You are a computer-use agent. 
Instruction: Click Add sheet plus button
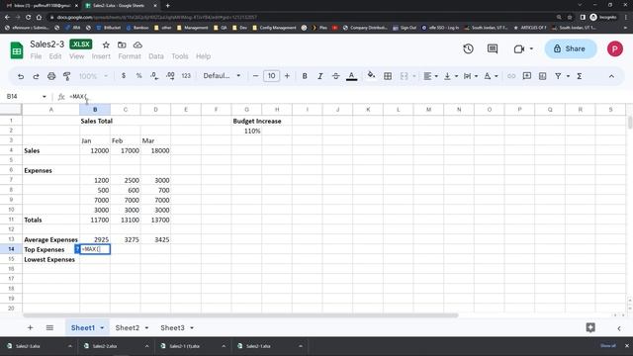tap(30, 327)
